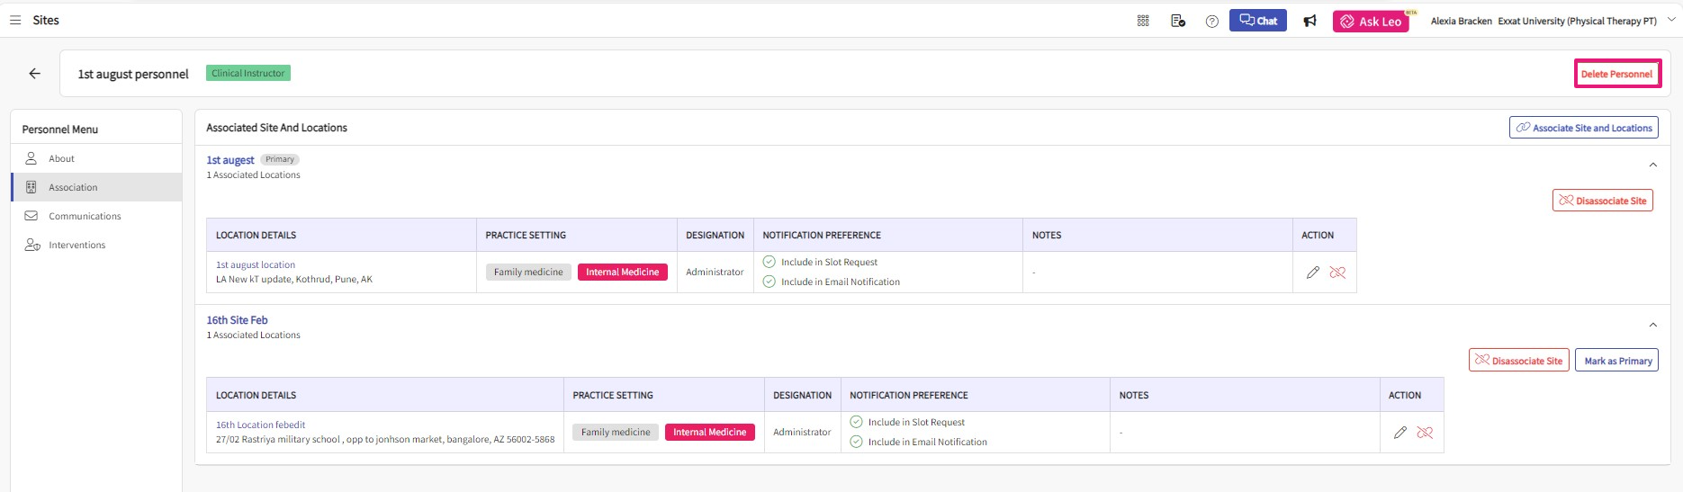This screenshot has height=492, width=1683.
Task: Click the help question mark icon
Action: [1211, 22]
